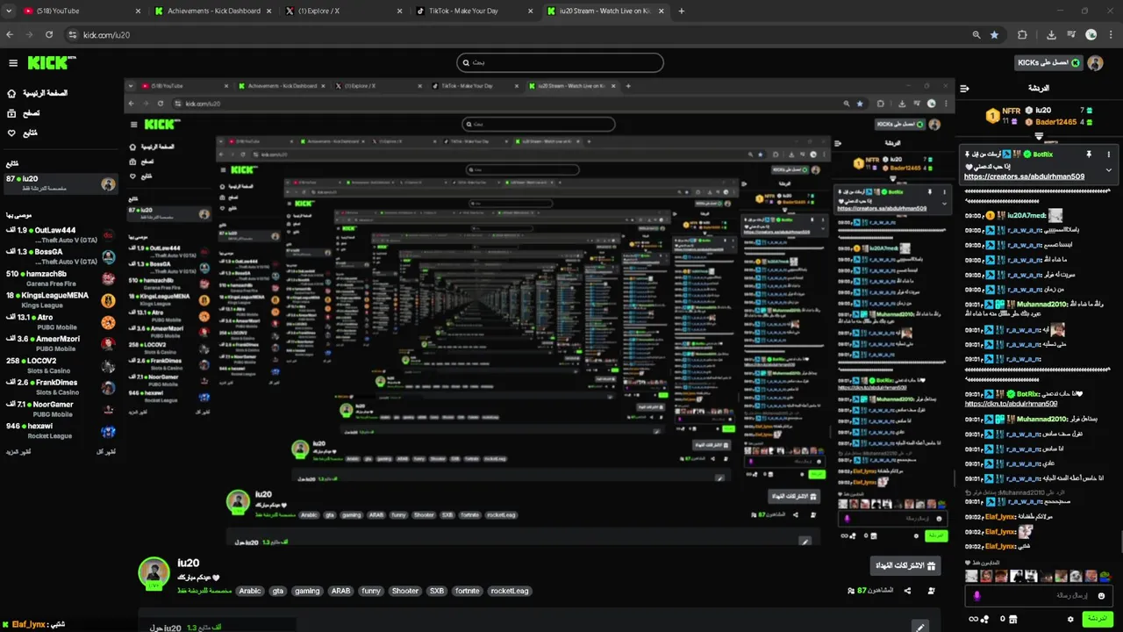Open the hamburger menu beside KICK logo
This screenshot has width=1123, height=632.
[13, 63]
